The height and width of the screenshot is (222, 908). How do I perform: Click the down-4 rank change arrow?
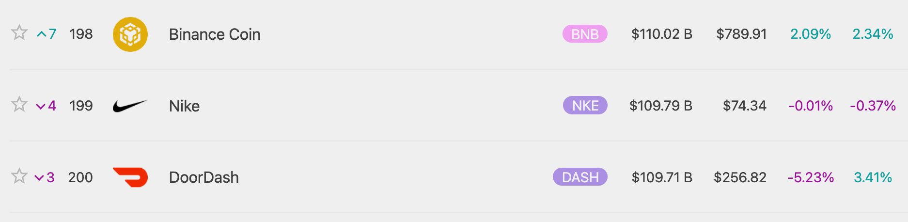pyautogui.click(x=41, y=106)
